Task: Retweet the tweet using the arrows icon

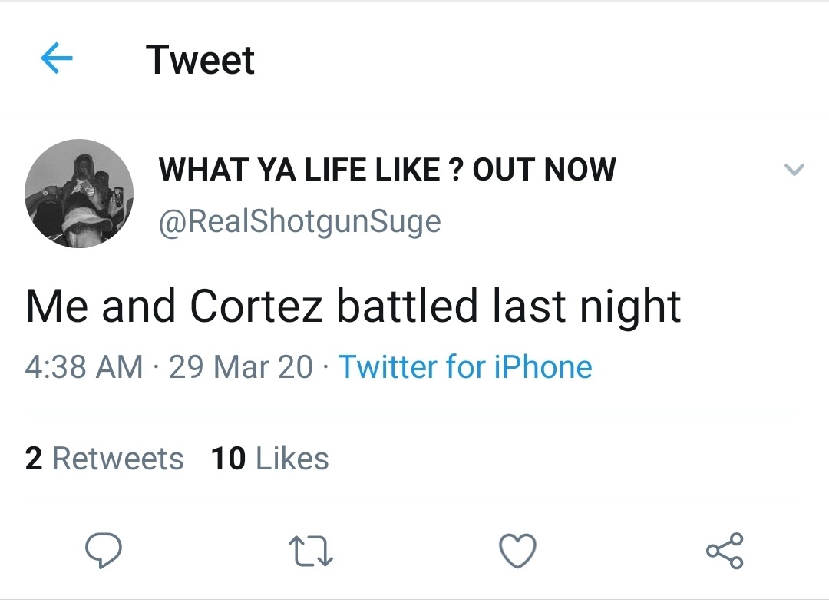Action: point(309,551)
